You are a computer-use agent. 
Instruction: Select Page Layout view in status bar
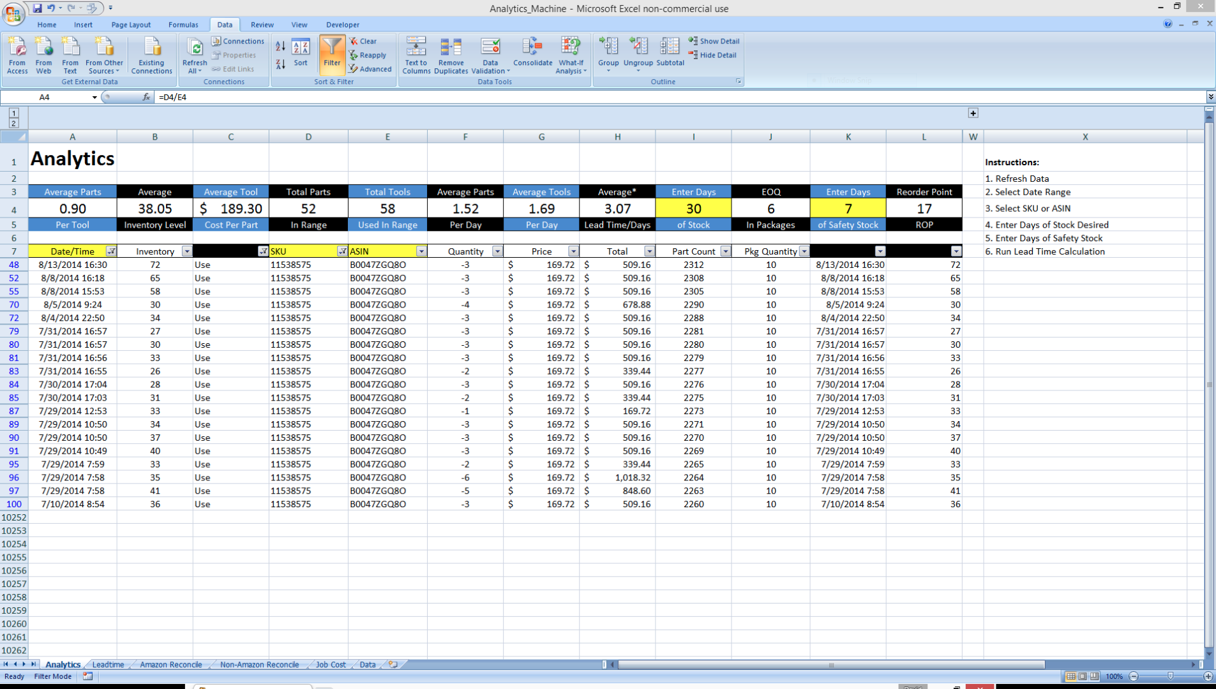click(x=1083, y=676)
